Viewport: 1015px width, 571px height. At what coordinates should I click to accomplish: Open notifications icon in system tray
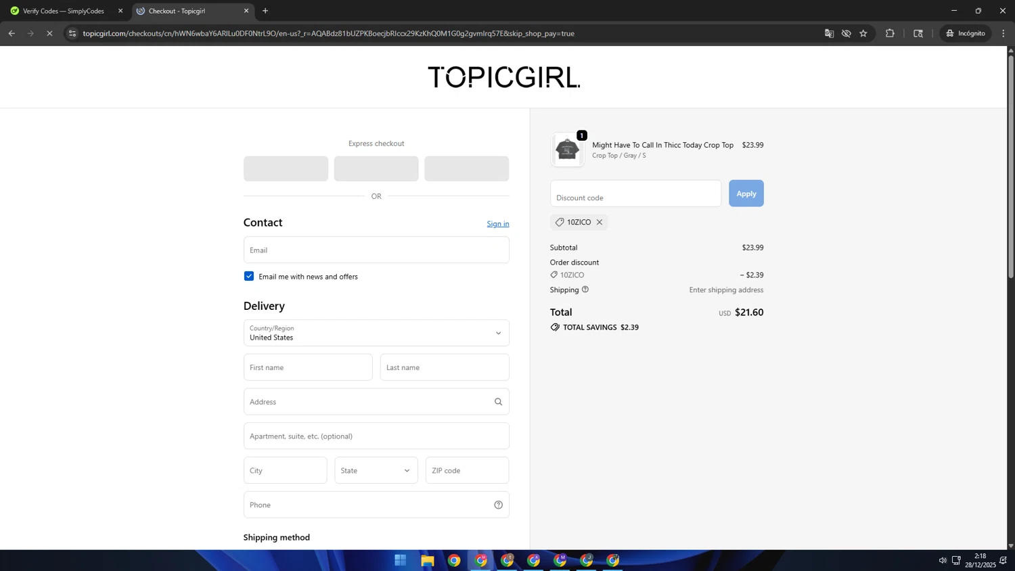[x=1003, y=560]
